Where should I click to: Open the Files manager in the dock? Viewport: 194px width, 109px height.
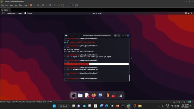coord(80,95)
